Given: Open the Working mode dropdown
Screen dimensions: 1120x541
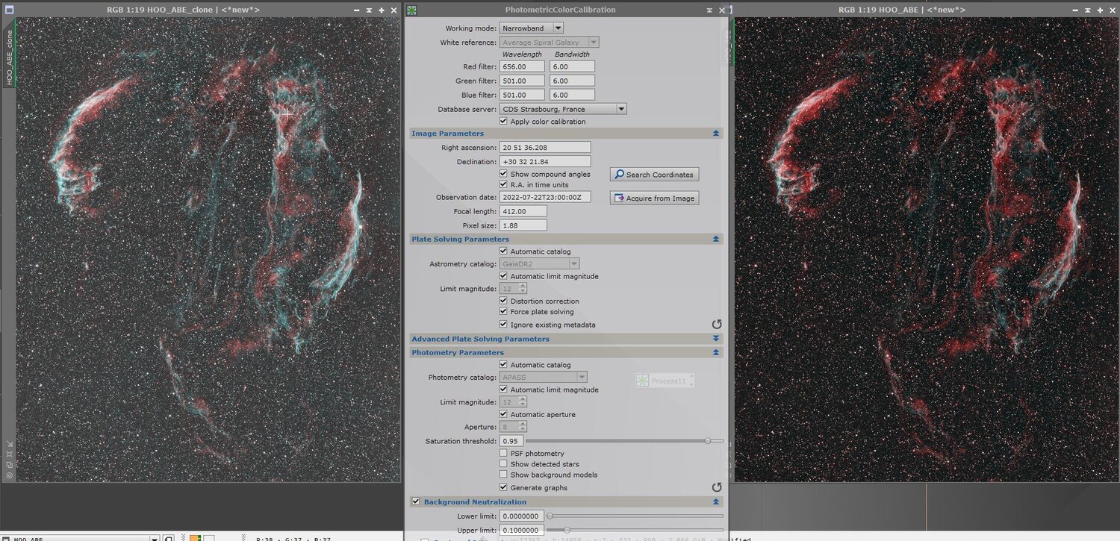Looking at the screenshot, I should click(x=556, y=27).
